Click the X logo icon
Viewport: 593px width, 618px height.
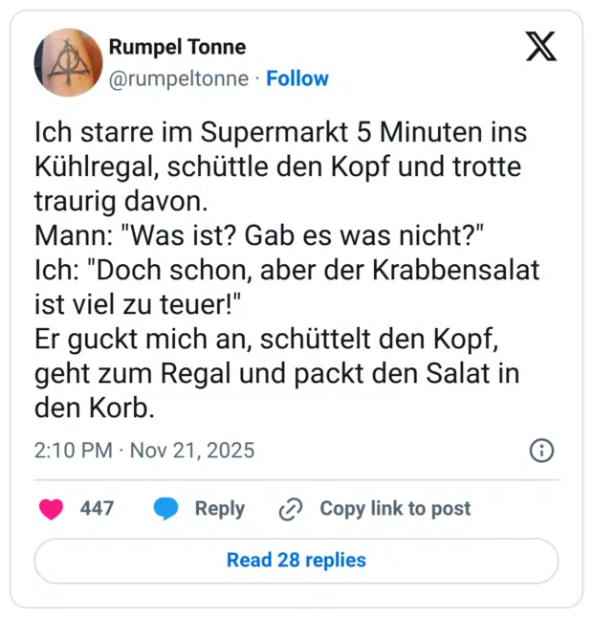tap(541, 46)
